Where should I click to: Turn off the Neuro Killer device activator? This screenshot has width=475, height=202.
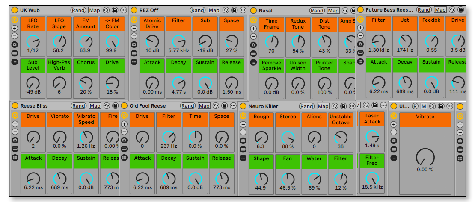click(243, 106)
